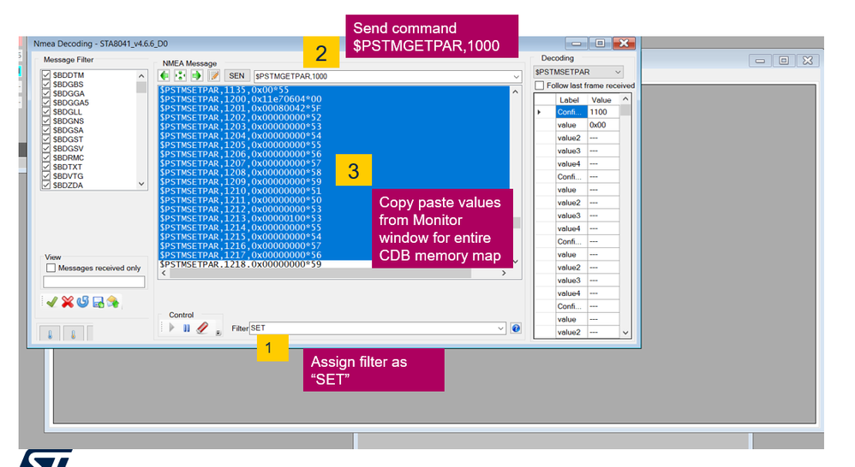Click the first thermometer button
This screenshot has height=467, width=855.
tap(51, 333)
